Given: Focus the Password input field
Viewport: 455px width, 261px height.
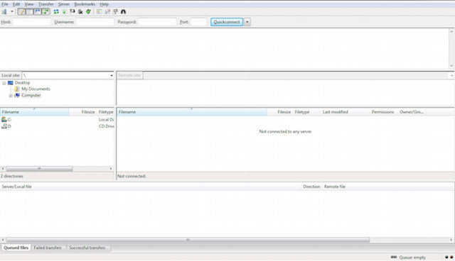Looking at the screenshot, I should (x=157, y=22).
